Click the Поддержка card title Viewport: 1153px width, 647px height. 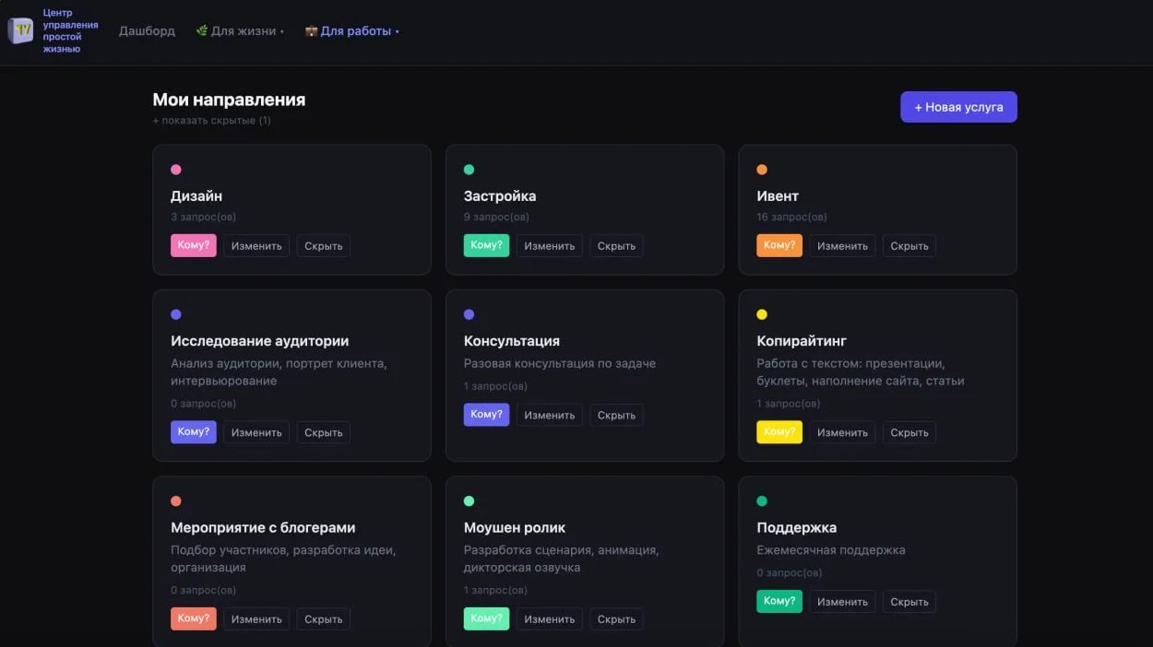click(x=797, y=528)
